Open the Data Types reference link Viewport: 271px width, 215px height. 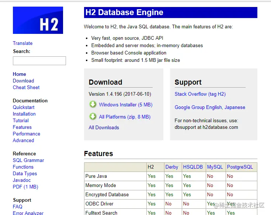point(25,173)
